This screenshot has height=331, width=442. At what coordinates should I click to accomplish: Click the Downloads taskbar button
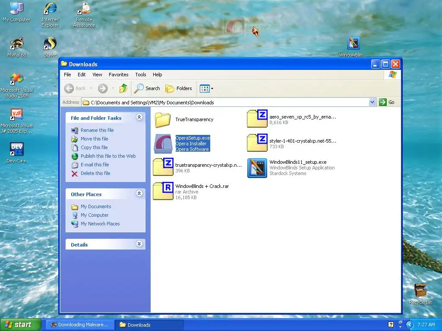tap(149, 325)
